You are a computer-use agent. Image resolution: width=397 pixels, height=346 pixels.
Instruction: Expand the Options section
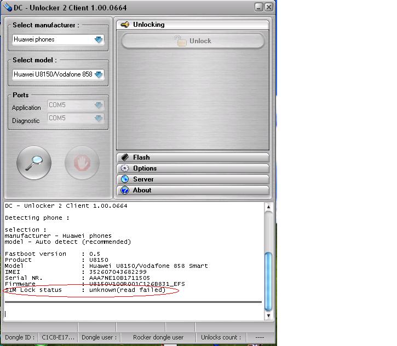pyautogui.click(x=193, y=168)
